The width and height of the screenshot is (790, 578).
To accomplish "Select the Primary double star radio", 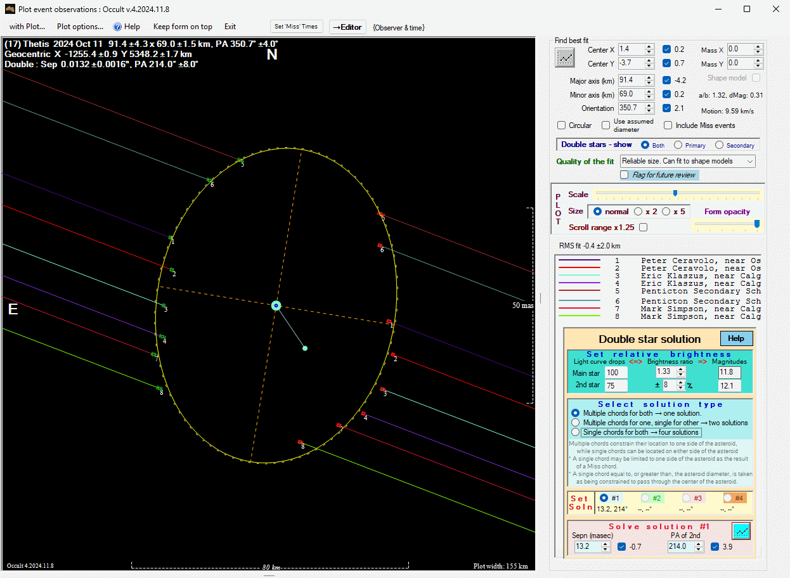I will [x=678, y=145].
